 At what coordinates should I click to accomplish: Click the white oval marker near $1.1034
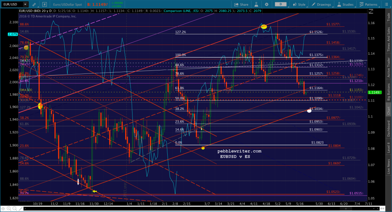[x=309, y=111]
